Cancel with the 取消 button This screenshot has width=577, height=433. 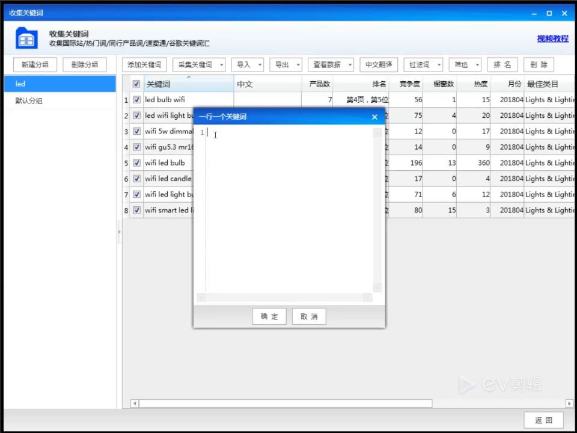point(309,317)
